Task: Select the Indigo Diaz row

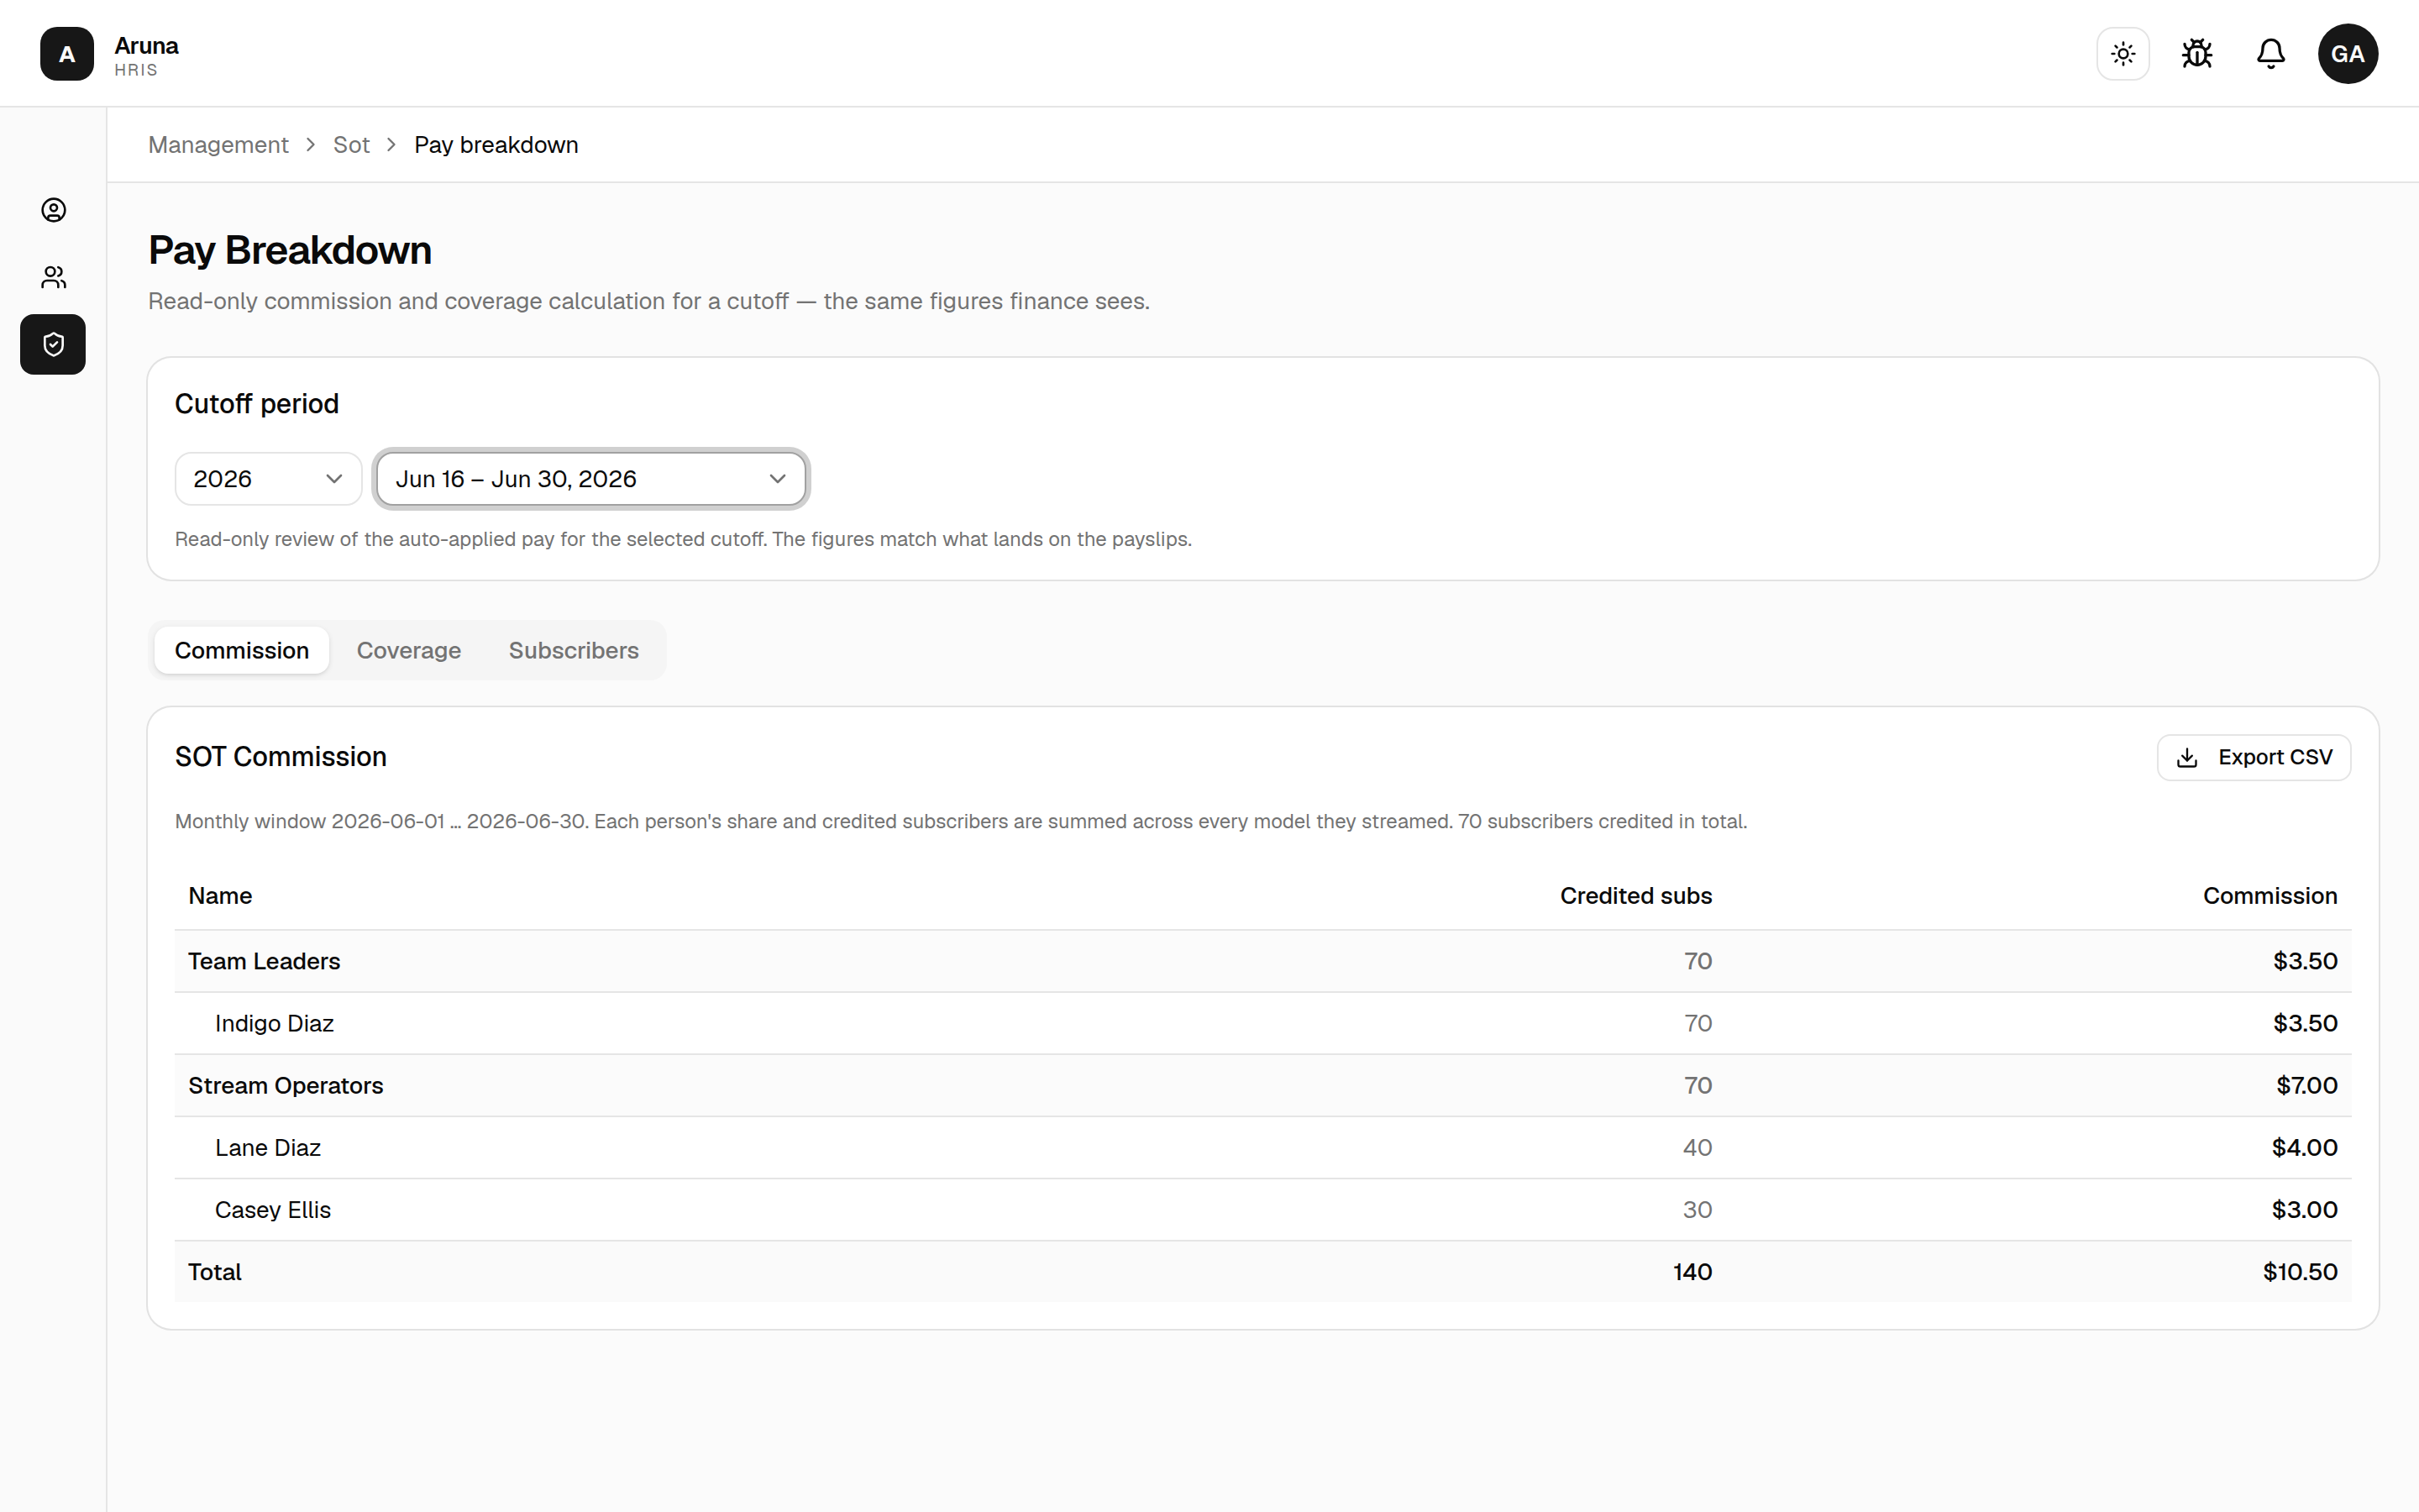Action: point(1262,1023)
